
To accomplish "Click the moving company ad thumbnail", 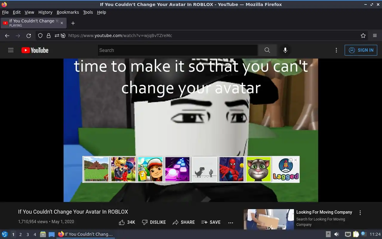I will pyautogui.click(x=269, y=219).
